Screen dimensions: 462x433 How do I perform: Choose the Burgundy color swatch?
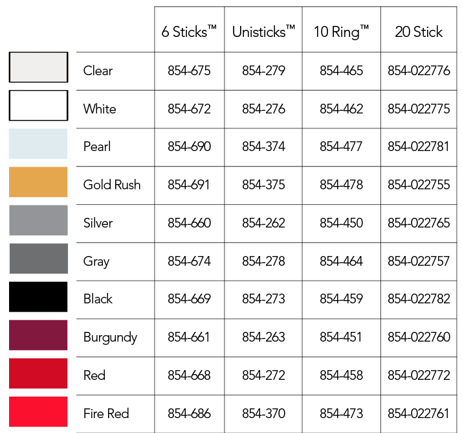point(38,335)
